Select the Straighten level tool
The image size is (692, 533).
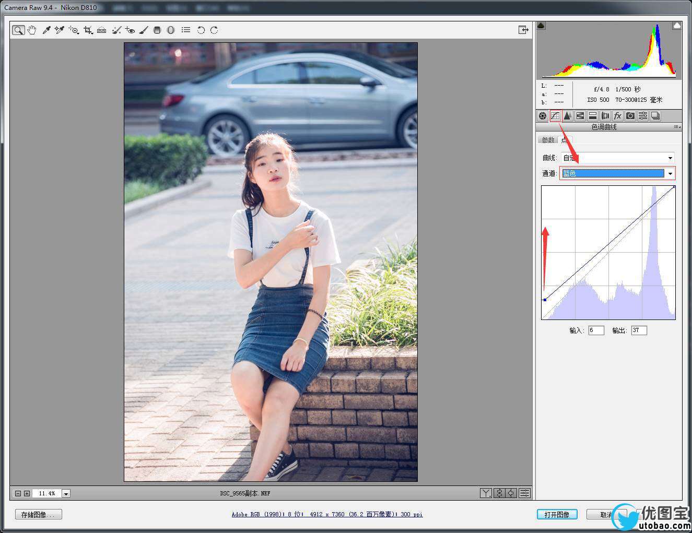tap(102, 30)
